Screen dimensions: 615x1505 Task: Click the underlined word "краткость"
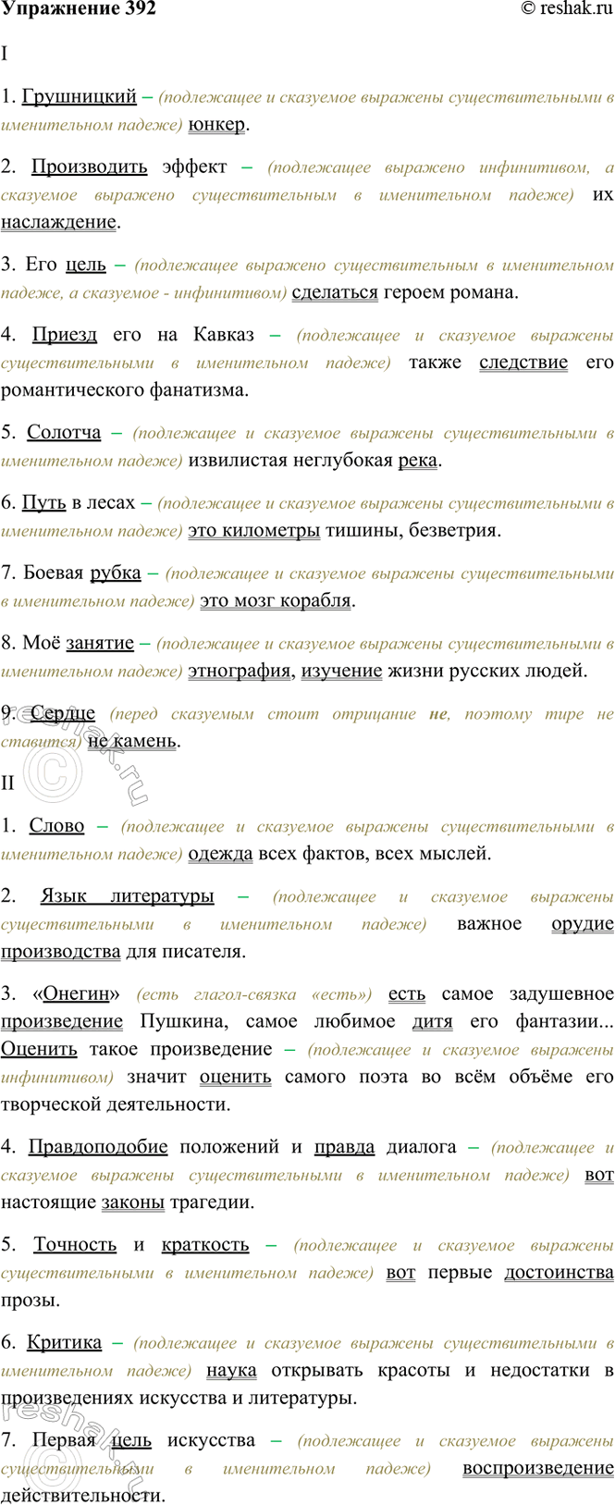click(205, 1245)
